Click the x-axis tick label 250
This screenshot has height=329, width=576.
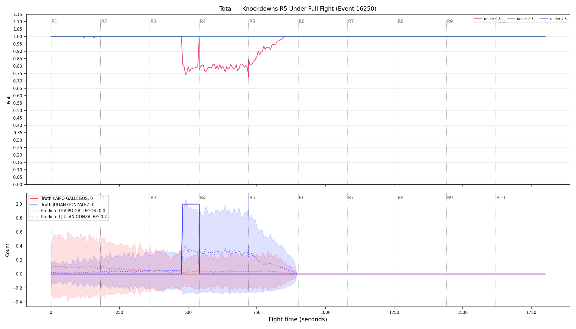click(119, 312)
